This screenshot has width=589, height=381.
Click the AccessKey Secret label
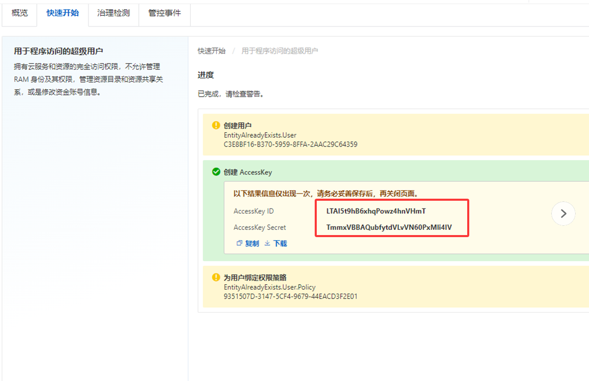point(259,227)
